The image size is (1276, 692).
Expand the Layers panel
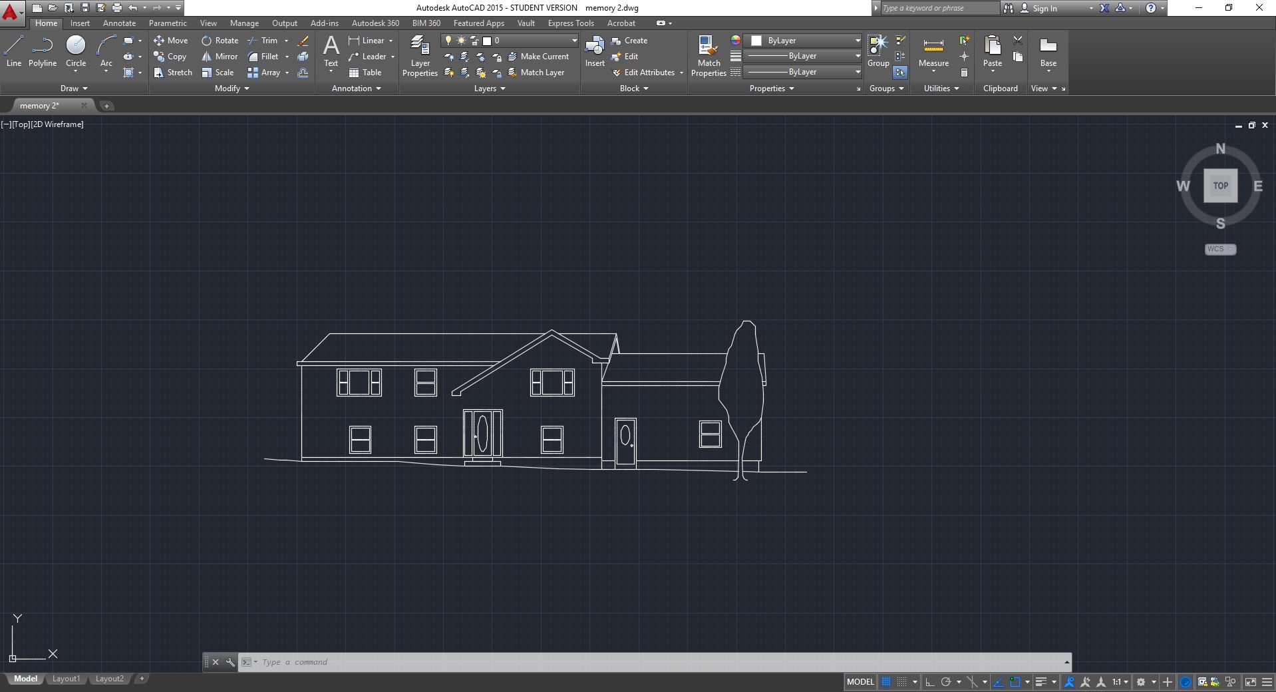[490, 88]
